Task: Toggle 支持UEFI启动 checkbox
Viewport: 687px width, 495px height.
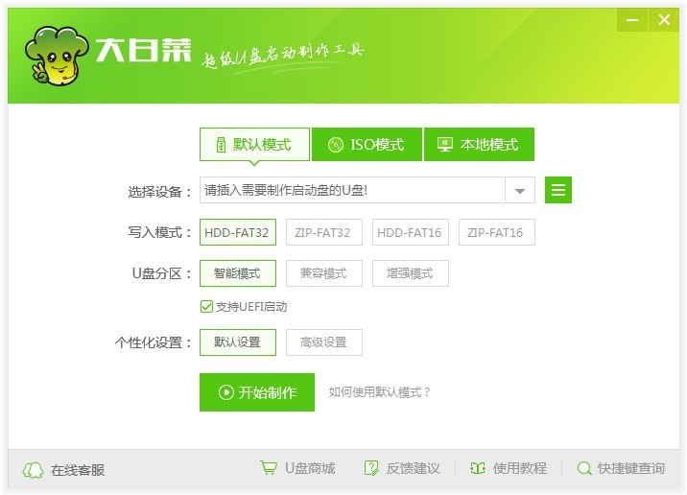Action: pyautogui.click(x=206, y=307)
